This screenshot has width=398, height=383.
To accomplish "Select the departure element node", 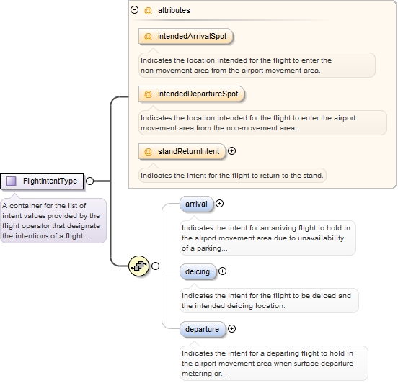I will coord(203,329).
